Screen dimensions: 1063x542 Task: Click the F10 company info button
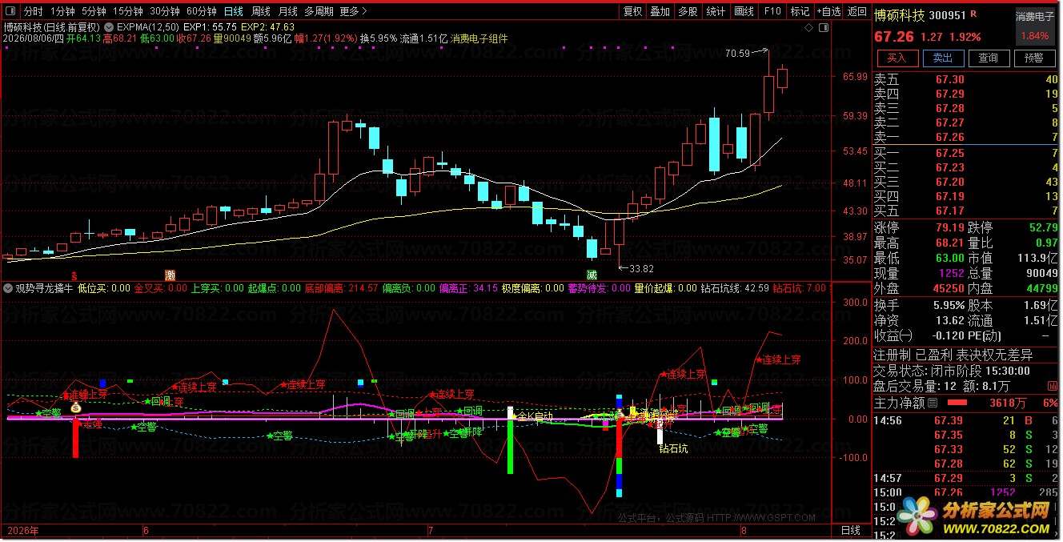pyautogui.click(x=772, y=11)
